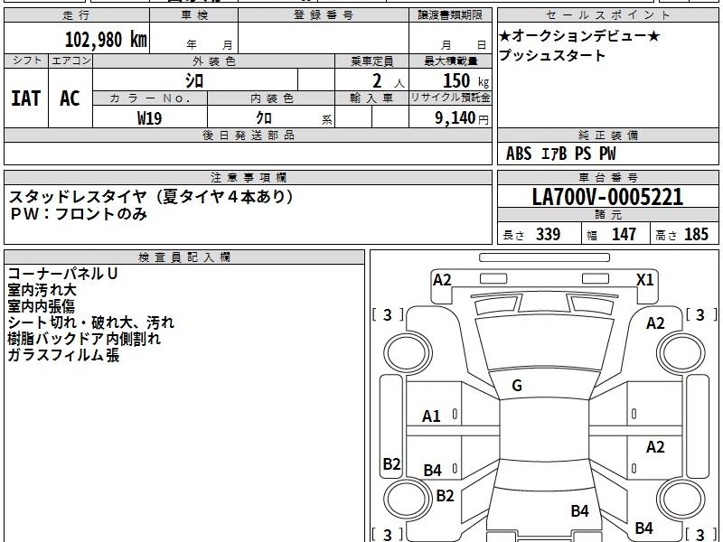Click the リサイクル預託金 label

click(x=450, y=98)
